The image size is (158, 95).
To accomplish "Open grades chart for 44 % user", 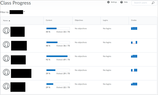I will click(134, 28).
